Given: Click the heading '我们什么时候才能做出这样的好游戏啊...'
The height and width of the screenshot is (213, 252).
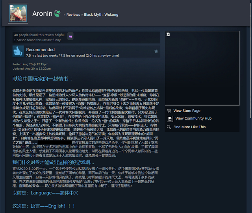Looking at the screenshot, I should pos(53,162).
